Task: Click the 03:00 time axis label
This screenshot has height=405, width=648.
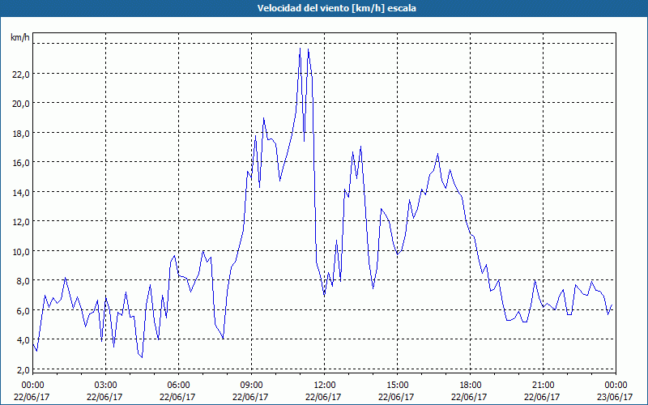Action: 106,386
